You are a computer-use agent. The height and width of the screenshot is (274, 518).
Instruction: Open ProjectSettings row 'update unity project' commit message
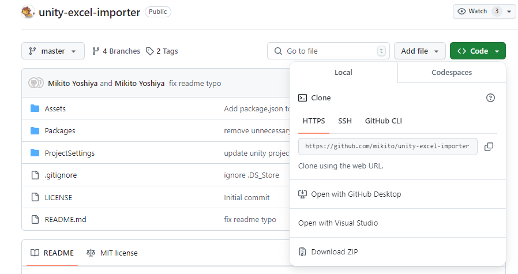click(x=257, y=153)
